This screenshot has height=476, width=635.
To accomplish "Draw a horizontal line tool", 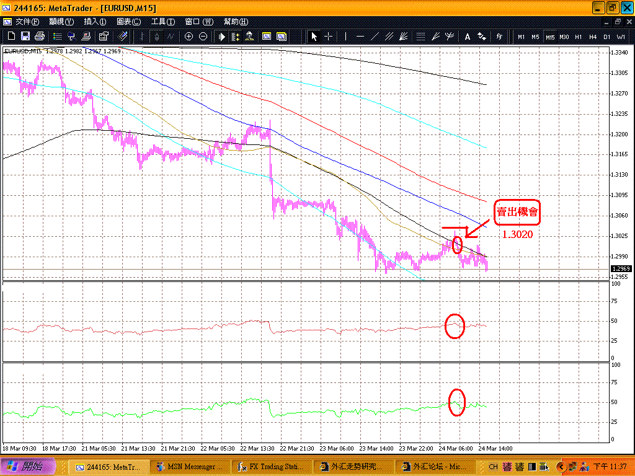I will [360, 37].
